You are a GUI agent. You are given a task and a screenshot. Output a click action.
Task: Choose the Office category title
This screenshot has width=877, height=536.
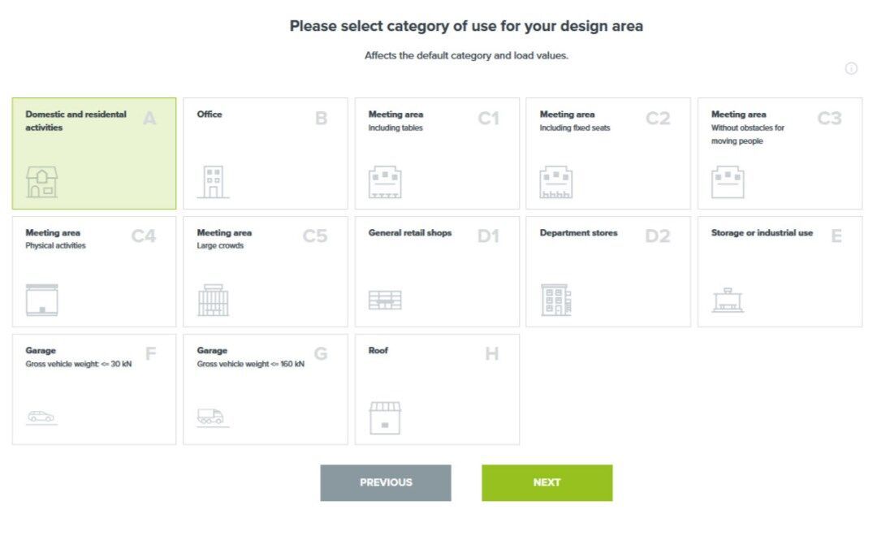click(210, 115)
